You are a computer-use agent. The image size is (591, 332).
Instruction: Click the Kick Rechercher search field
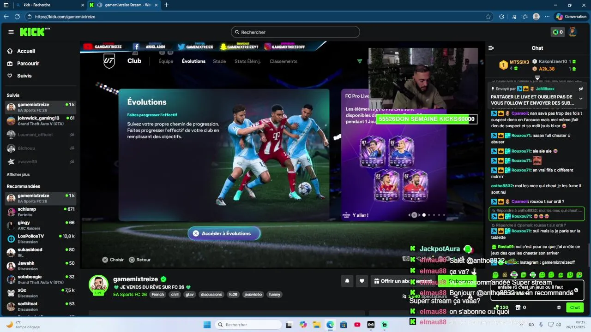click(x=295, y=32)
